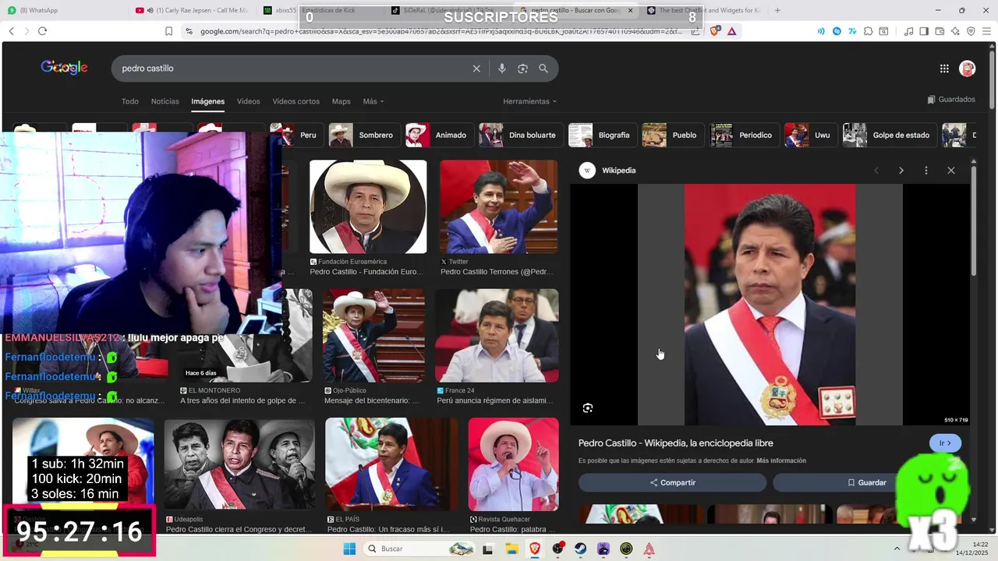Image resolution: width=998 pixels, height=561 pixels.
Task: Open the Videos cortos tab
Action: 296,101
